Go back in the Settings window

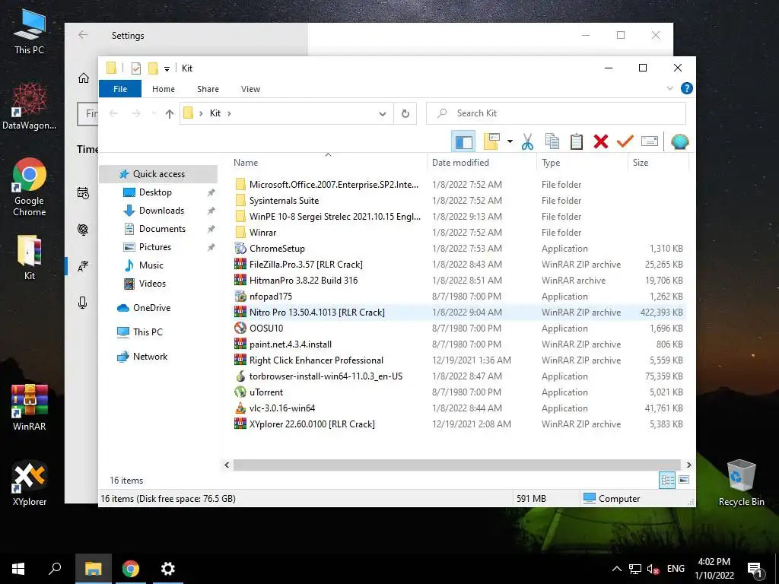click(83, 35)
